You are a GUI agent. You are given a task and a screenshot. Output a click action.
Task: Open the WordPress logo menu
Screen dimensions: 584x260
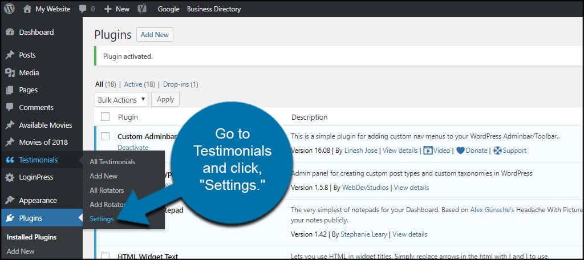(x=9, y=9)
